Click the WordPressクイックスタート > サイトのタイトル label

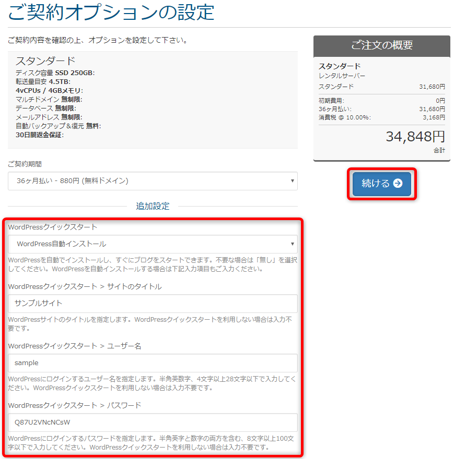coord(85,286)
